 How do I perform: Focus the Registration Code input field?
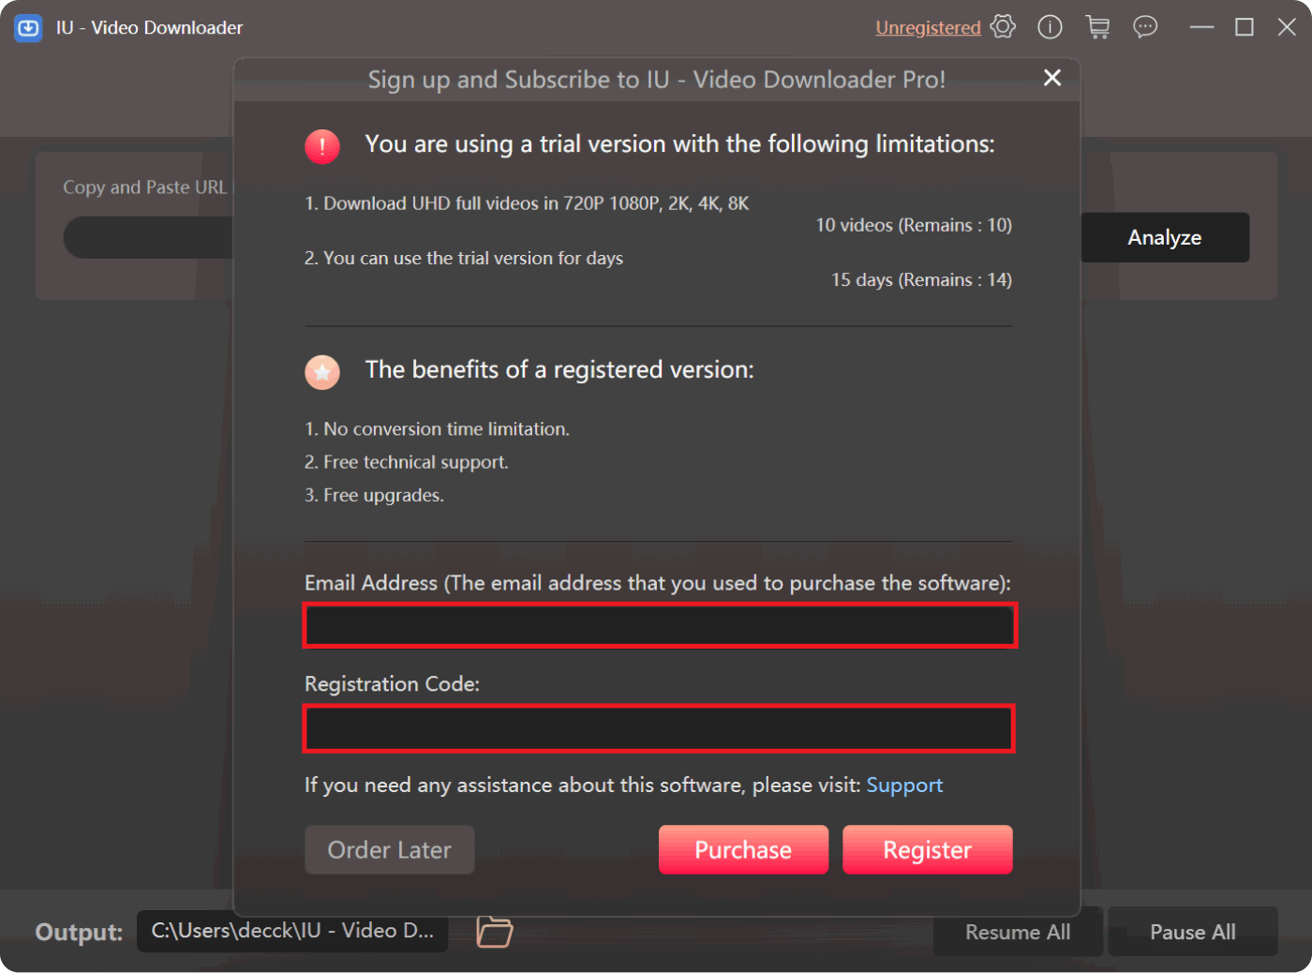coord(659,728)
